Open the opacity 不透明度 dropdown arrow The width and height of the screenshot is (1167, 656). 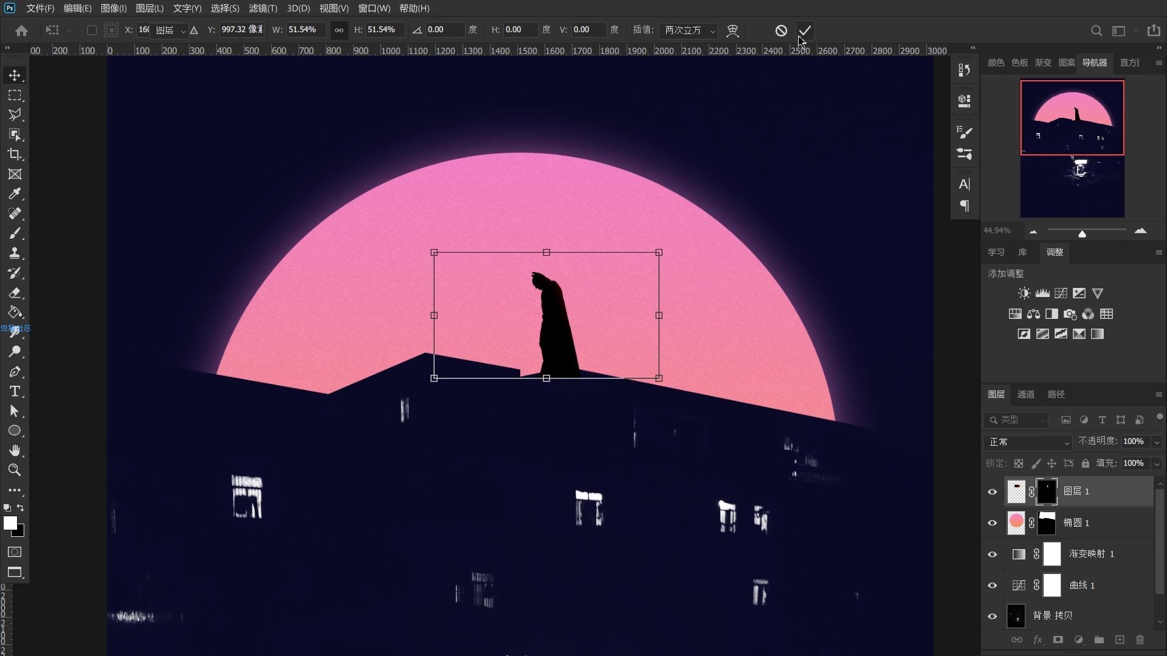pyautogui.click(x=1157, y=442)
